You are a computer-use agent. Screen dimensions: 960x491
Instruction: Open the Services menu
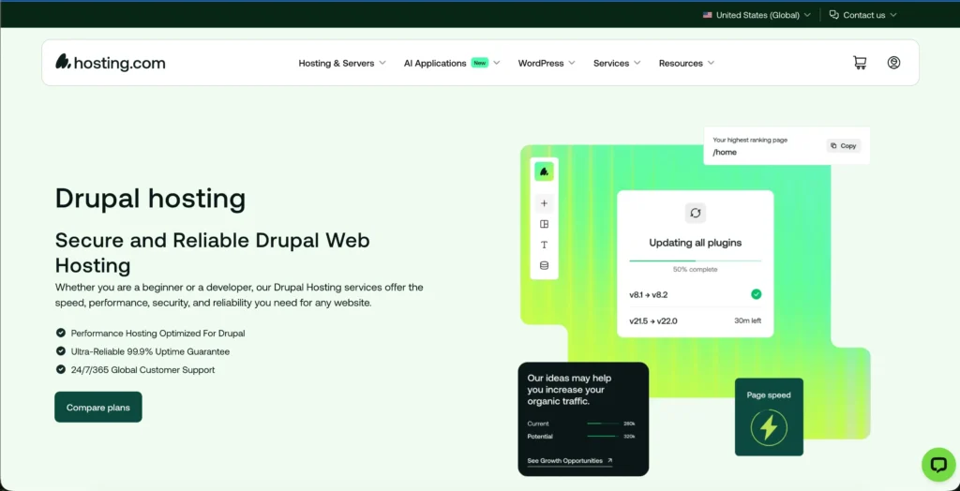tap(617, 63)
